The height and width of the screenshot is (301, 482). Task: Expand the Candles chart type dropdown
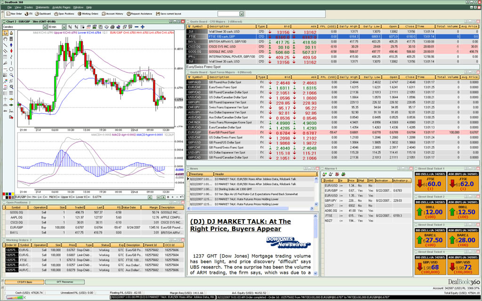(x=45, y=27)
